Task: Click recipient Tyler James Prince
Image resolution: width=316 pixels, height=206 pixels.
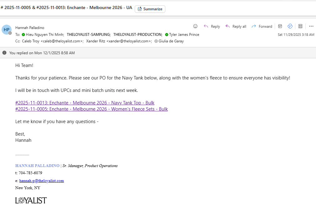Action: pos(184,35)
